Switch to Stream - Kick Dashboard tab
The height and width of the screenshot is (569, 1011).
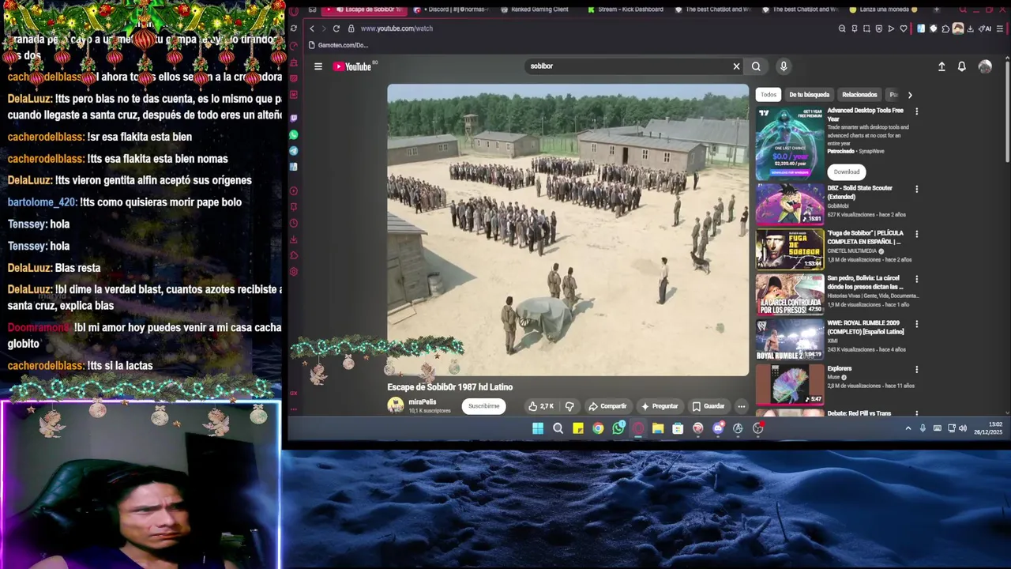(x=624, y=9)
